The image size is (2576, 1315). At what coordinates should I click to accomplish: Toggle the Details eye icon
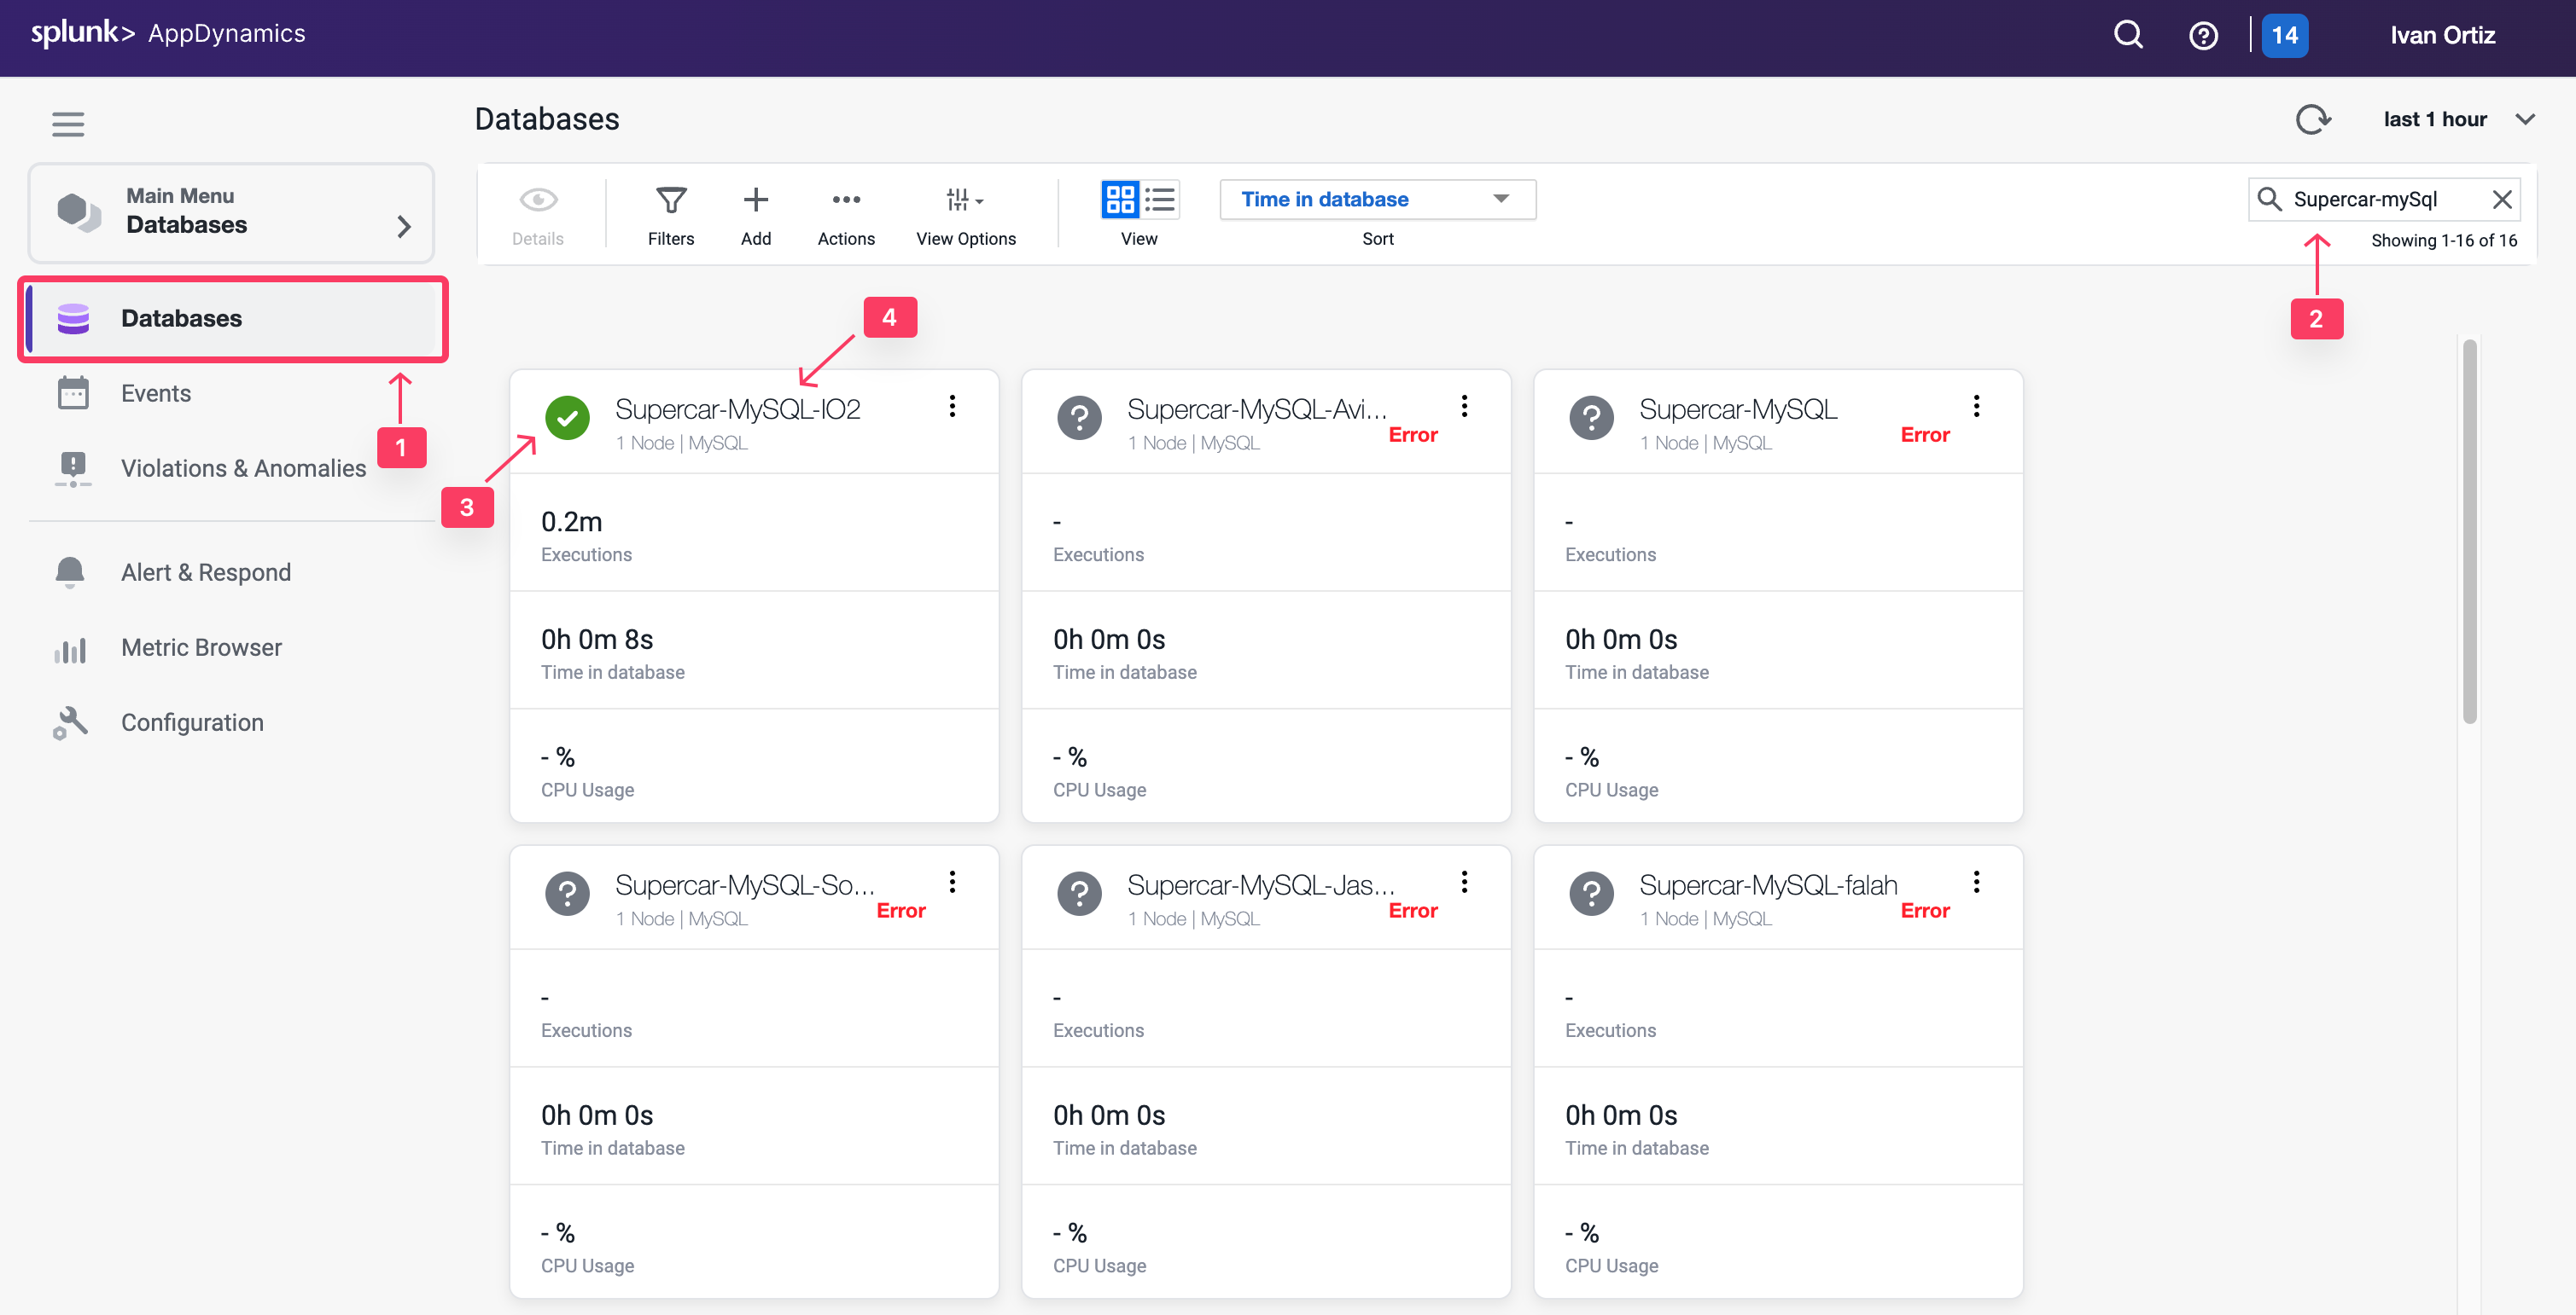[538, 201]
